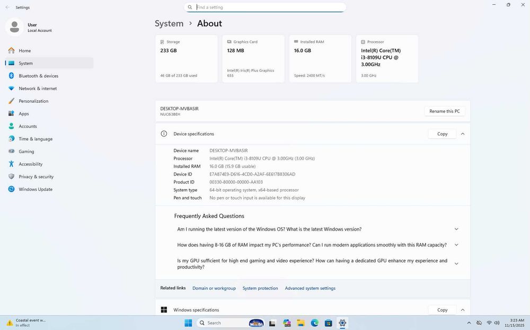Click the volume speaker tray icon
The height and width of the screenshot is (330, 530).
click(497, 323)
